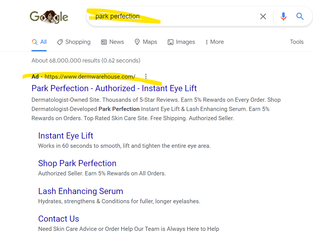Image resolution: width=313 pixels, height=242 pixels.
Task: Click the Images picture icon
Action: coord(171,42)
